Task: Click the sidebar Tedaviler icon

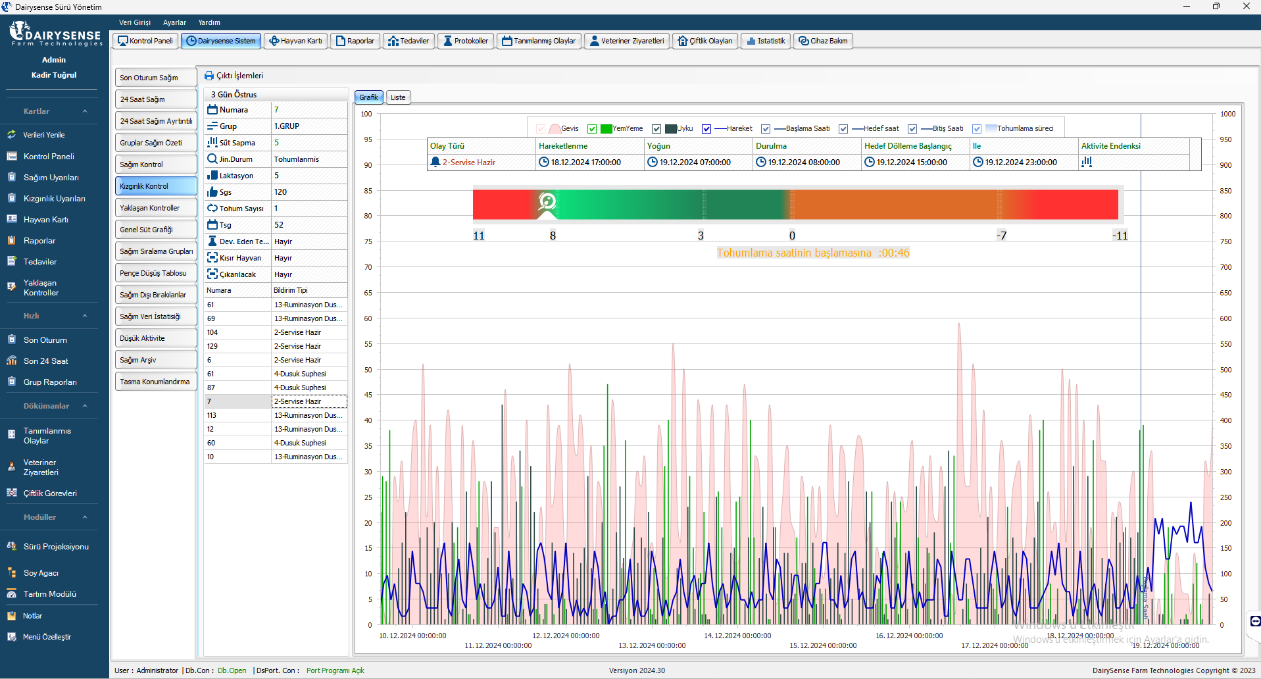Action: [11, 261]
